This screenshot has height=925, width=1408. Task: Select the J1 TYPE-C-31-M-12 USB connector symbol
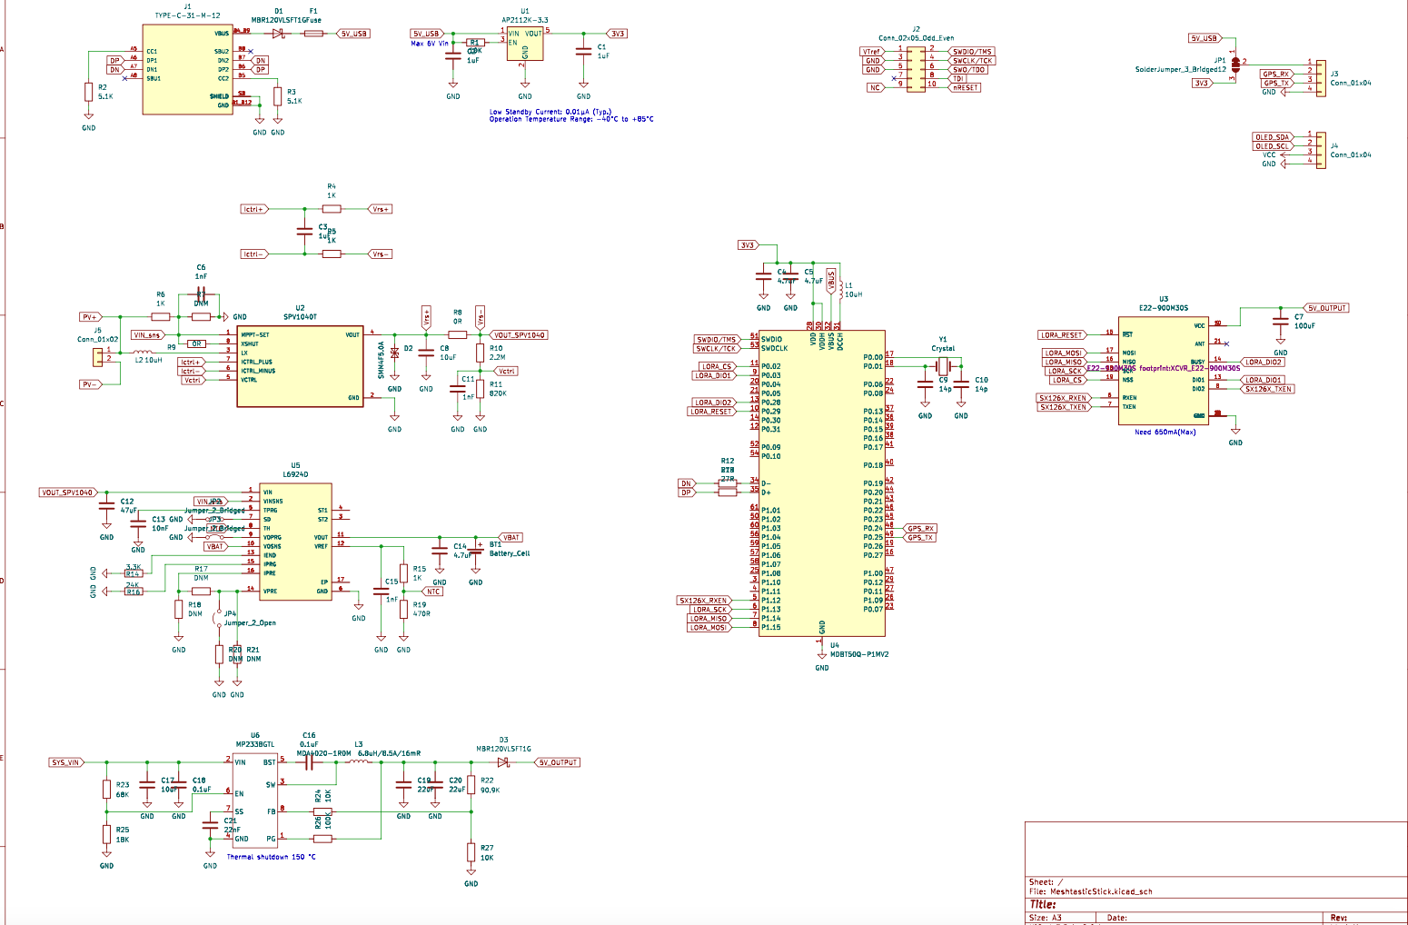(187, 69)
